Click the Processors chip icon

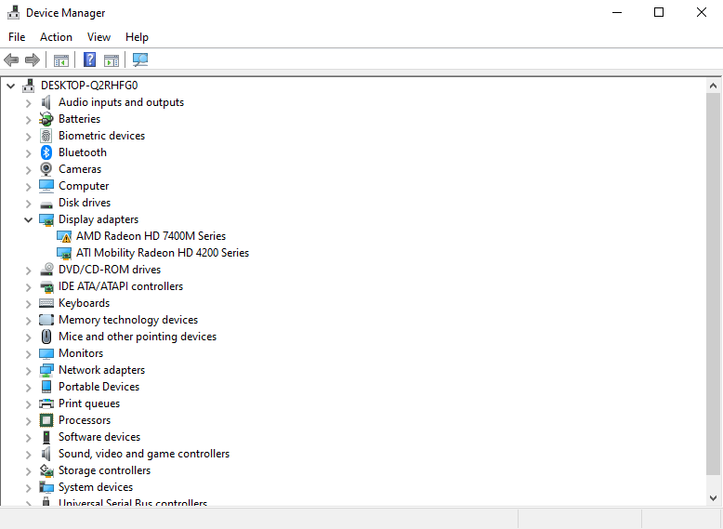coord(46,420)
